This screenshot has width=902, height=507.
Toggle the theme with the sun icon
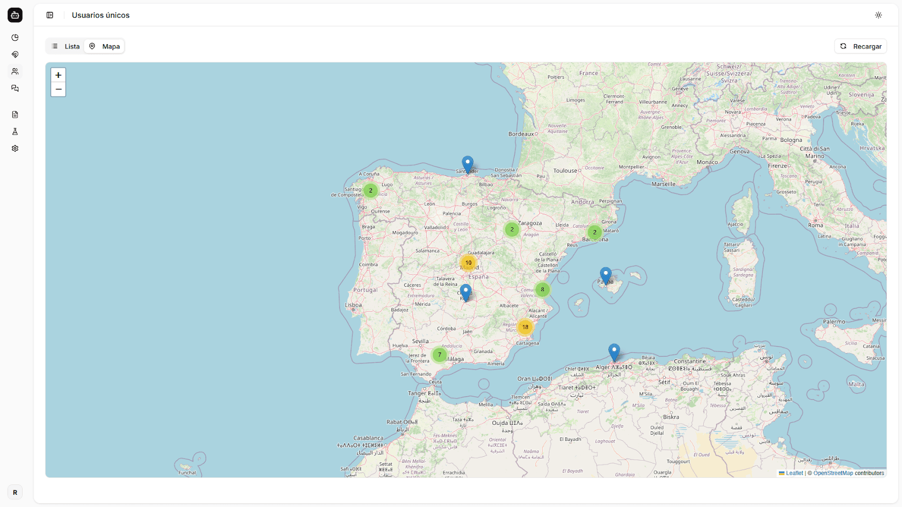tap(878, 15)
